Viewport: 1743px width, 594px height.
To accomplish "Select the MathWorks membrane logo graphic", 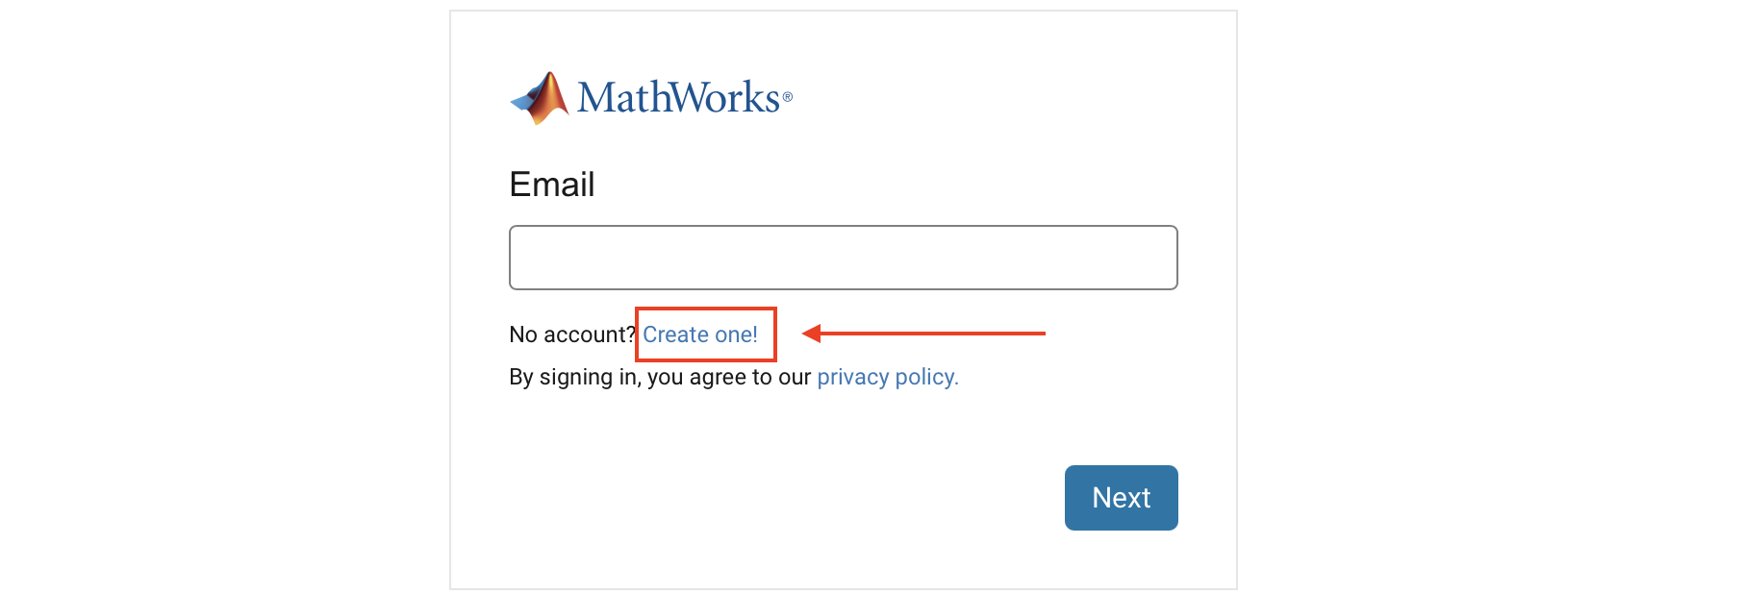I will tap(541, 96).
